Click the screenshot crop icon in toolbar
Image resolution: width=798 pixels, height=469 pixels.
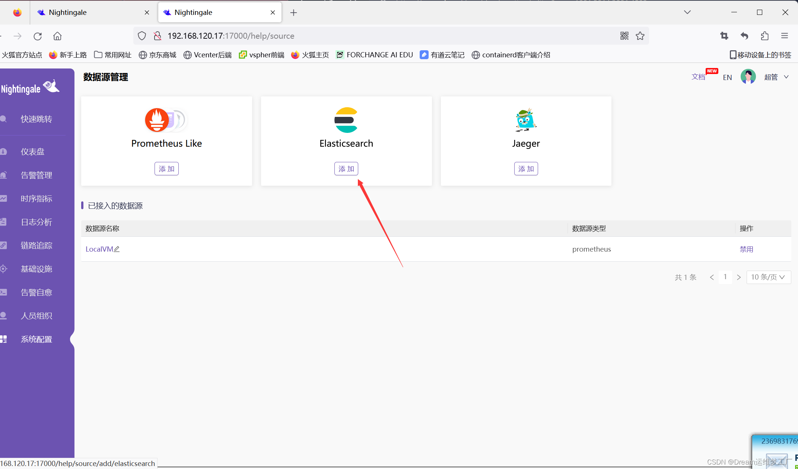pos(724,36)
